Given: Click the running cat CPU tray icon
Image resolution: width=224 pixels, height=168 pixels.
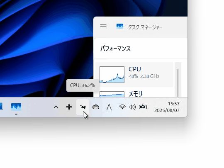Looking at the screenshot, I should pyautogui.click(x=83, y=107).
